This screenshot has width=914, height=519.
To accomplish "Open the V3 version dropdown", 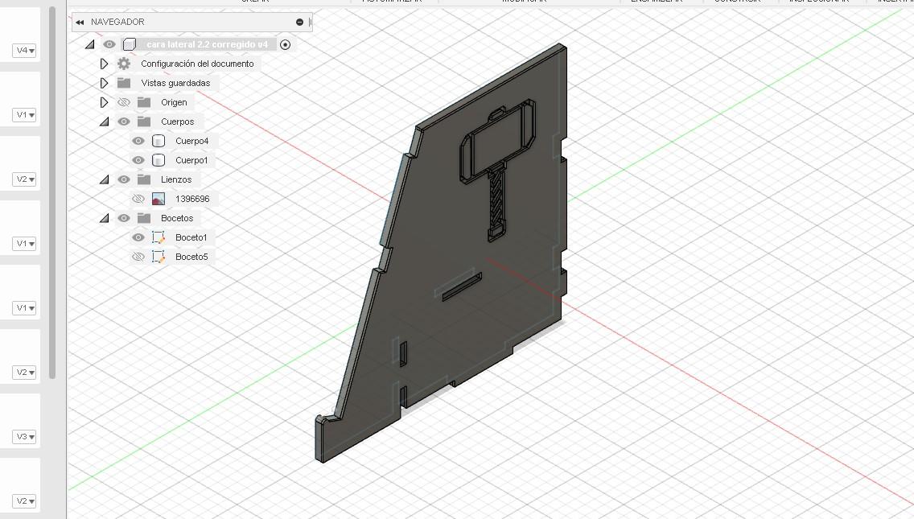I will pyautogui.click(x=24, y=436).
